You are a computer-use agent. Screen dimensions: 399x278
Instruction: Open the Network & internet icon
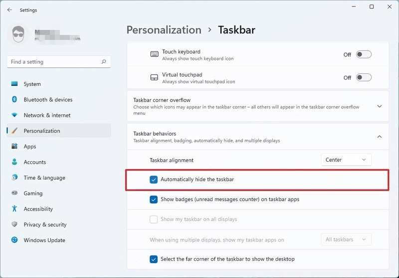click(14, 115)
